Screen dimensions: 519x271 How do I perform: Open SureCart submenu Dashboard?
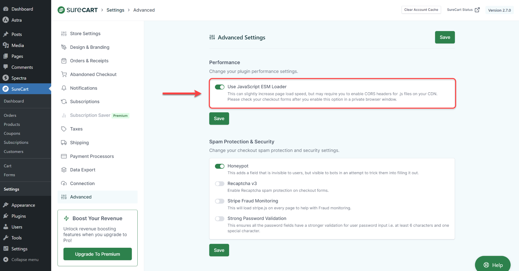click(x=14, y=101)
